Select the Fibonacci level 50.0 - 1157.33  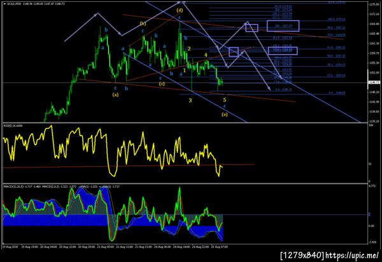(x=336, y=56)
